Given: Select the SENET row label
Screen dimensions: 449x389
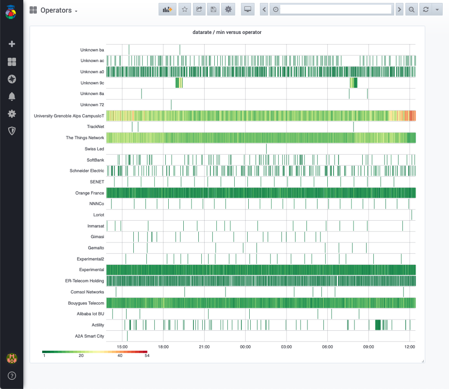Looking at the screenshot, I should tap(97, 182).
